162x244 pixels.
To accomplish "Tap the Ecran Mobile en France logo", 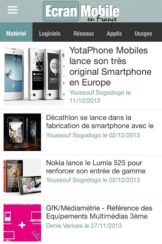I will click(81, 11).
